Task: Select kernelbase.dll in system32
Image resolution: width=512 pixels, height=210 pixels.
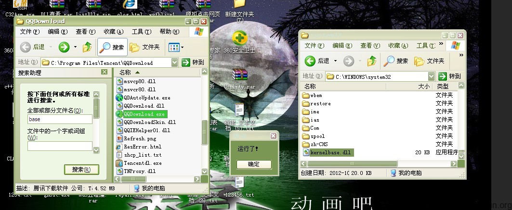Action: tap(327, 152)
